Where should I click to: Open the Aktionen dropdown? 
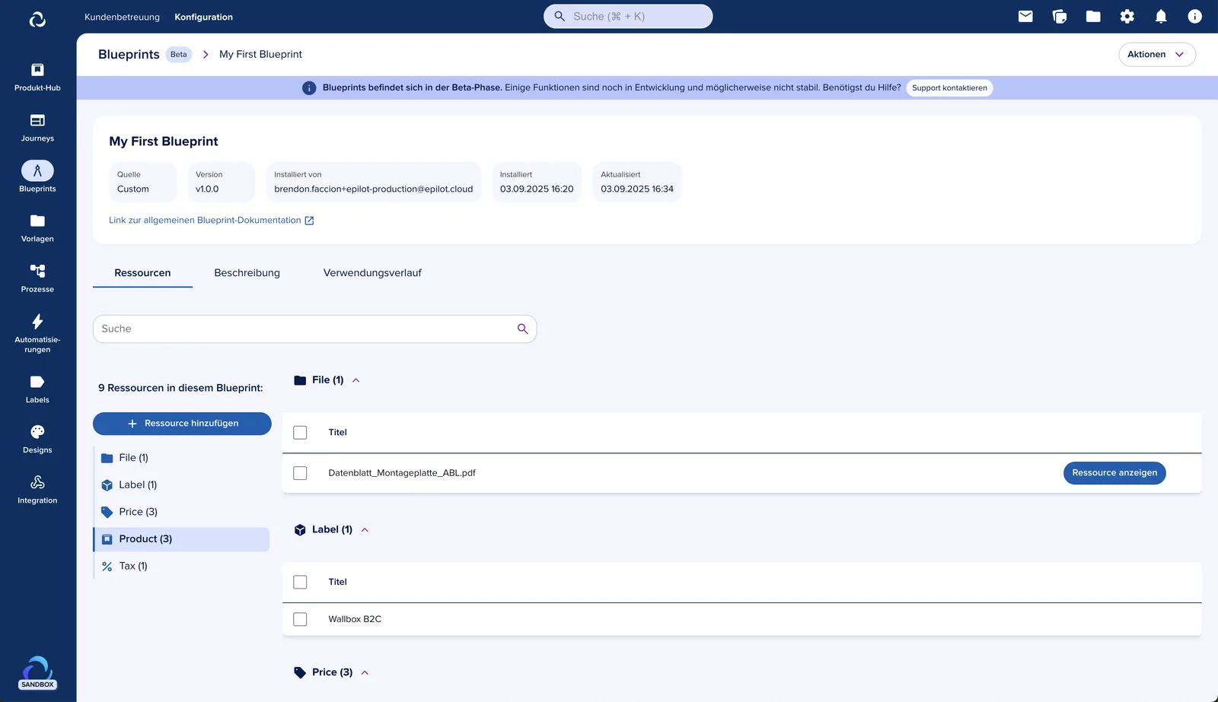pyautogui.click(x=1157, y=55)
